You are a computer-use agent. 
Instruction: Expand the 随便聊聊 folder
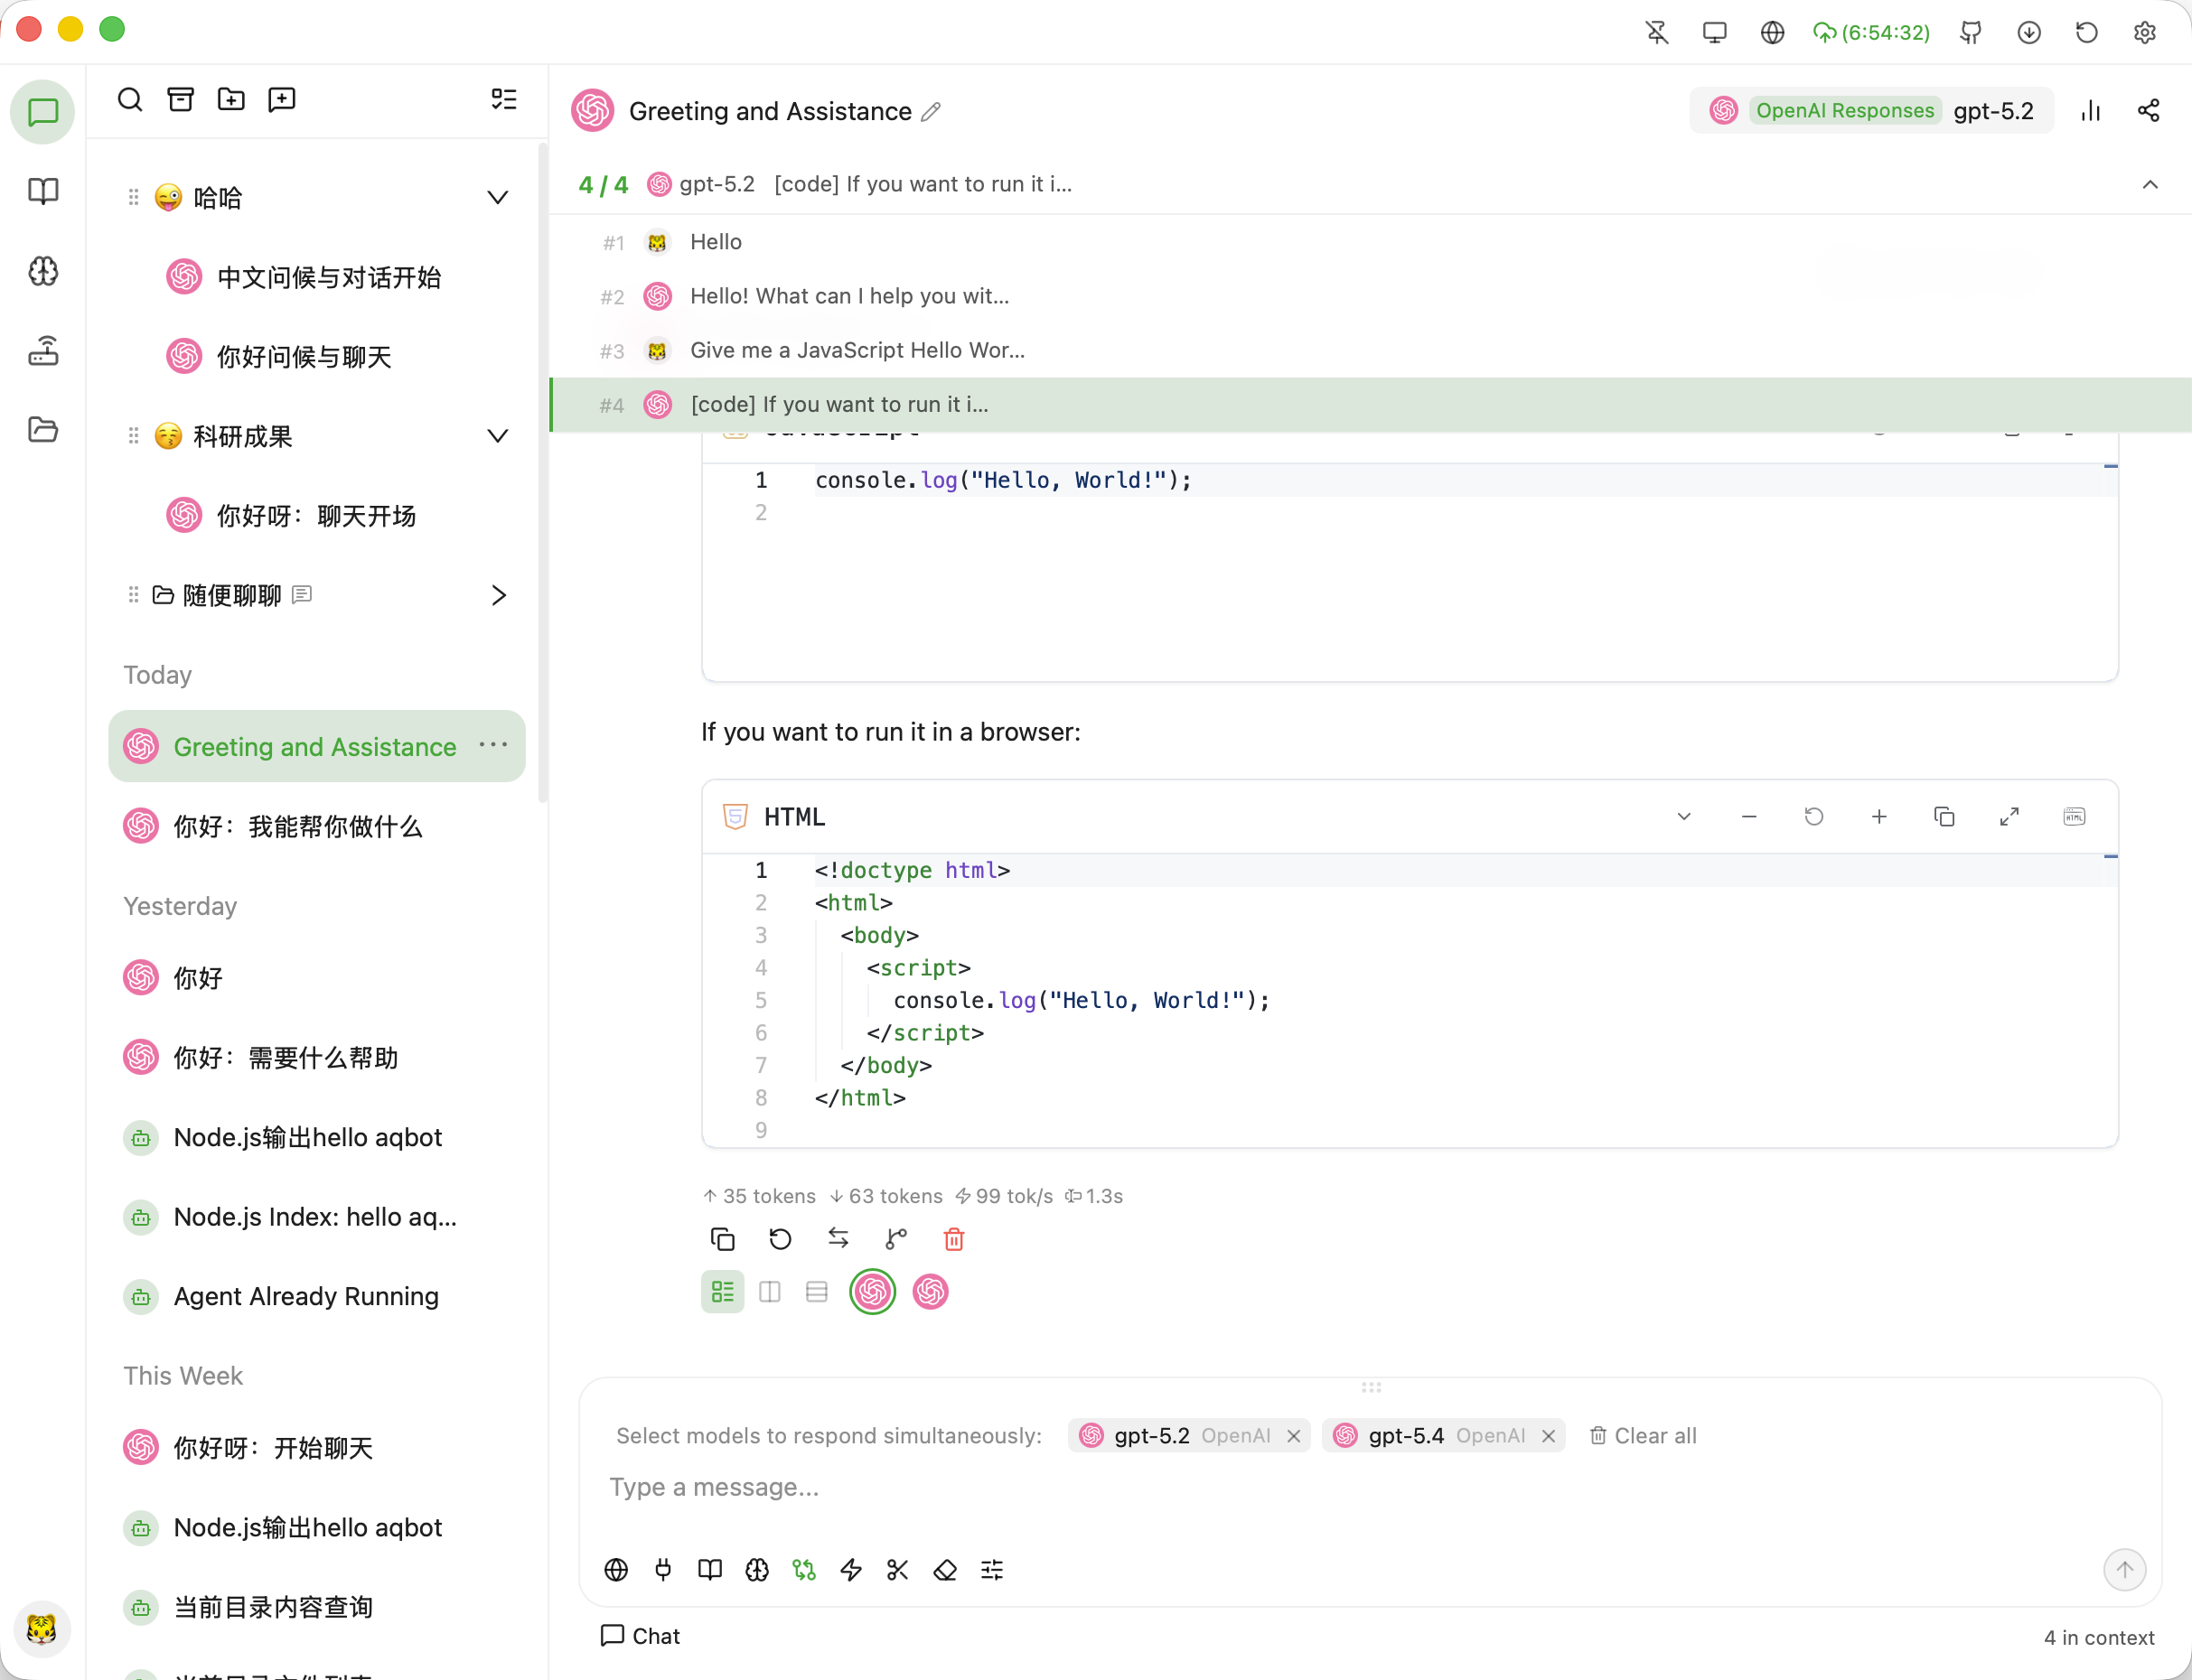tap(497, 596)
